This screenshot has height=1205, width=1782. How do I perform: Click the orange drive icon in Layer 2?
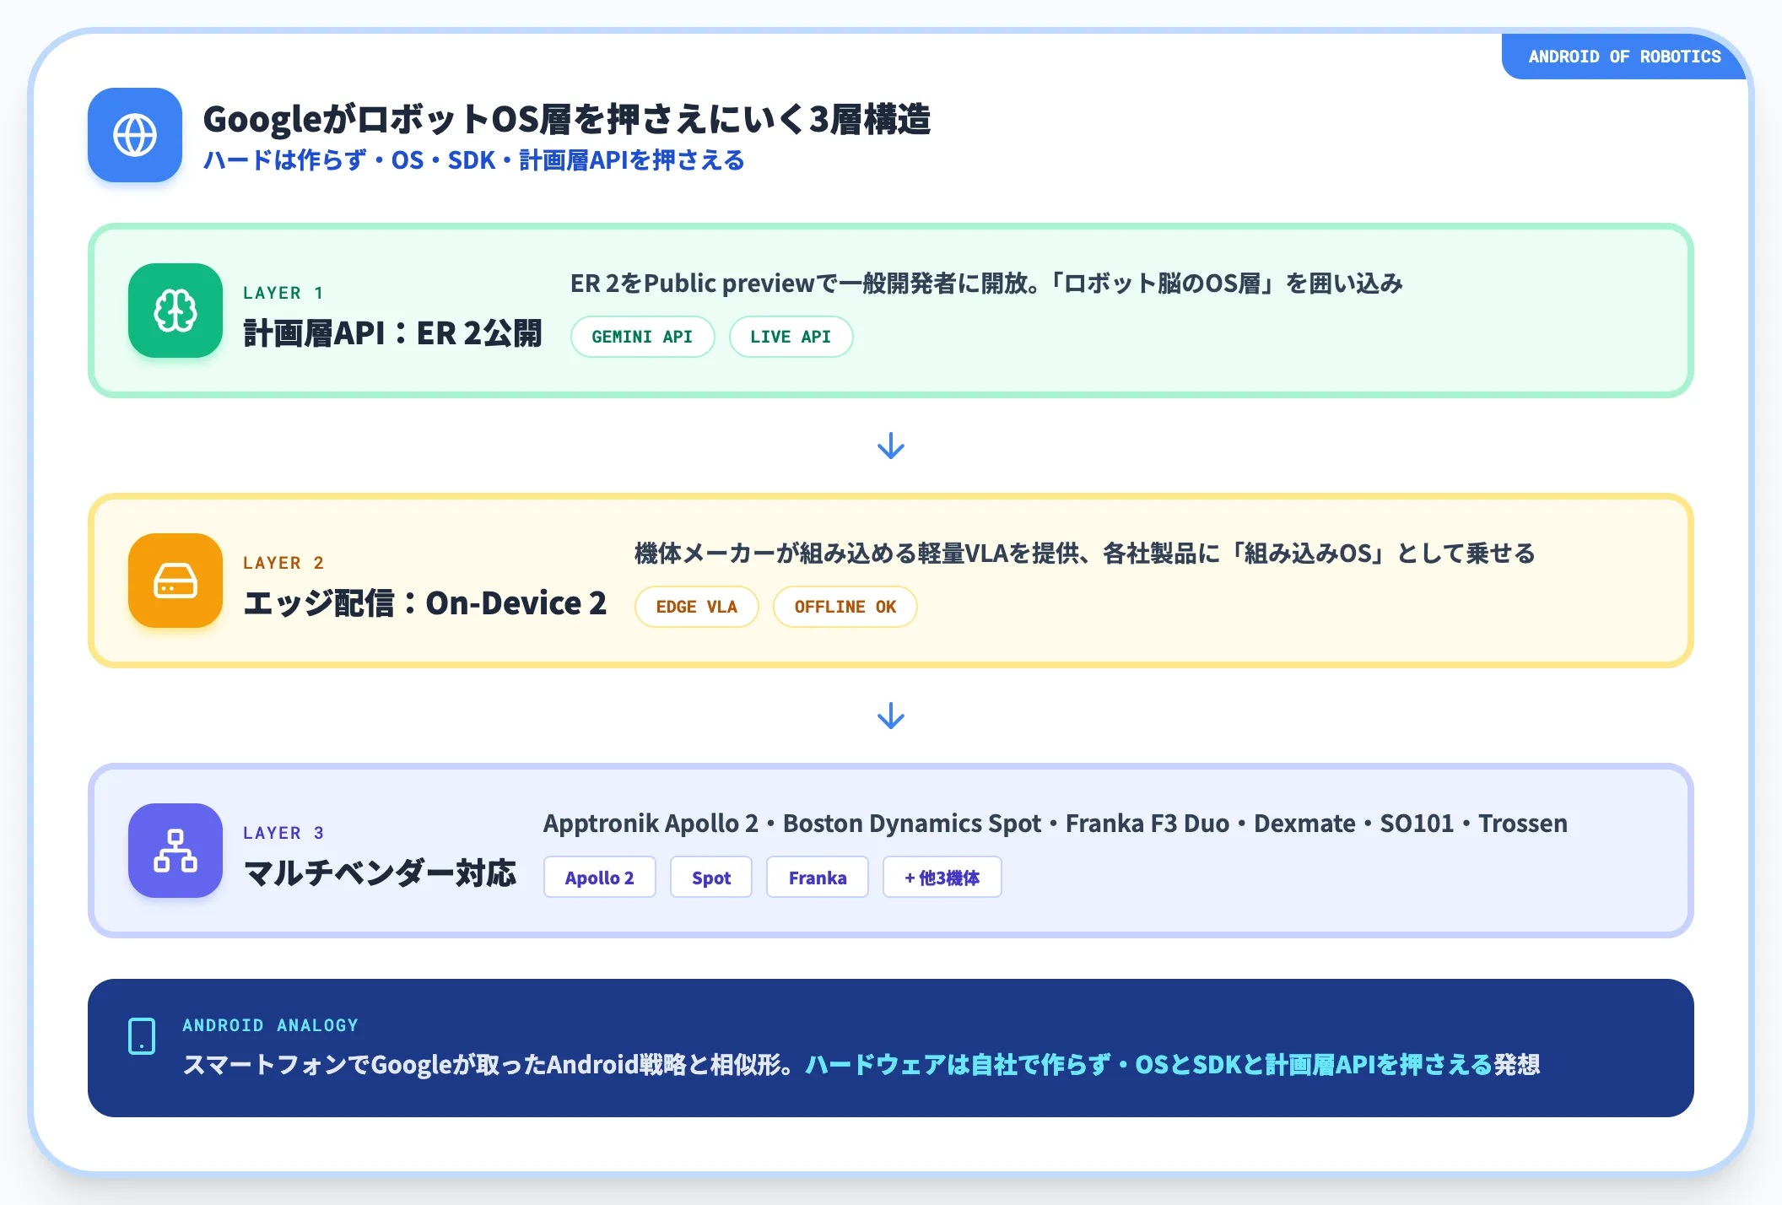(175, 581)
